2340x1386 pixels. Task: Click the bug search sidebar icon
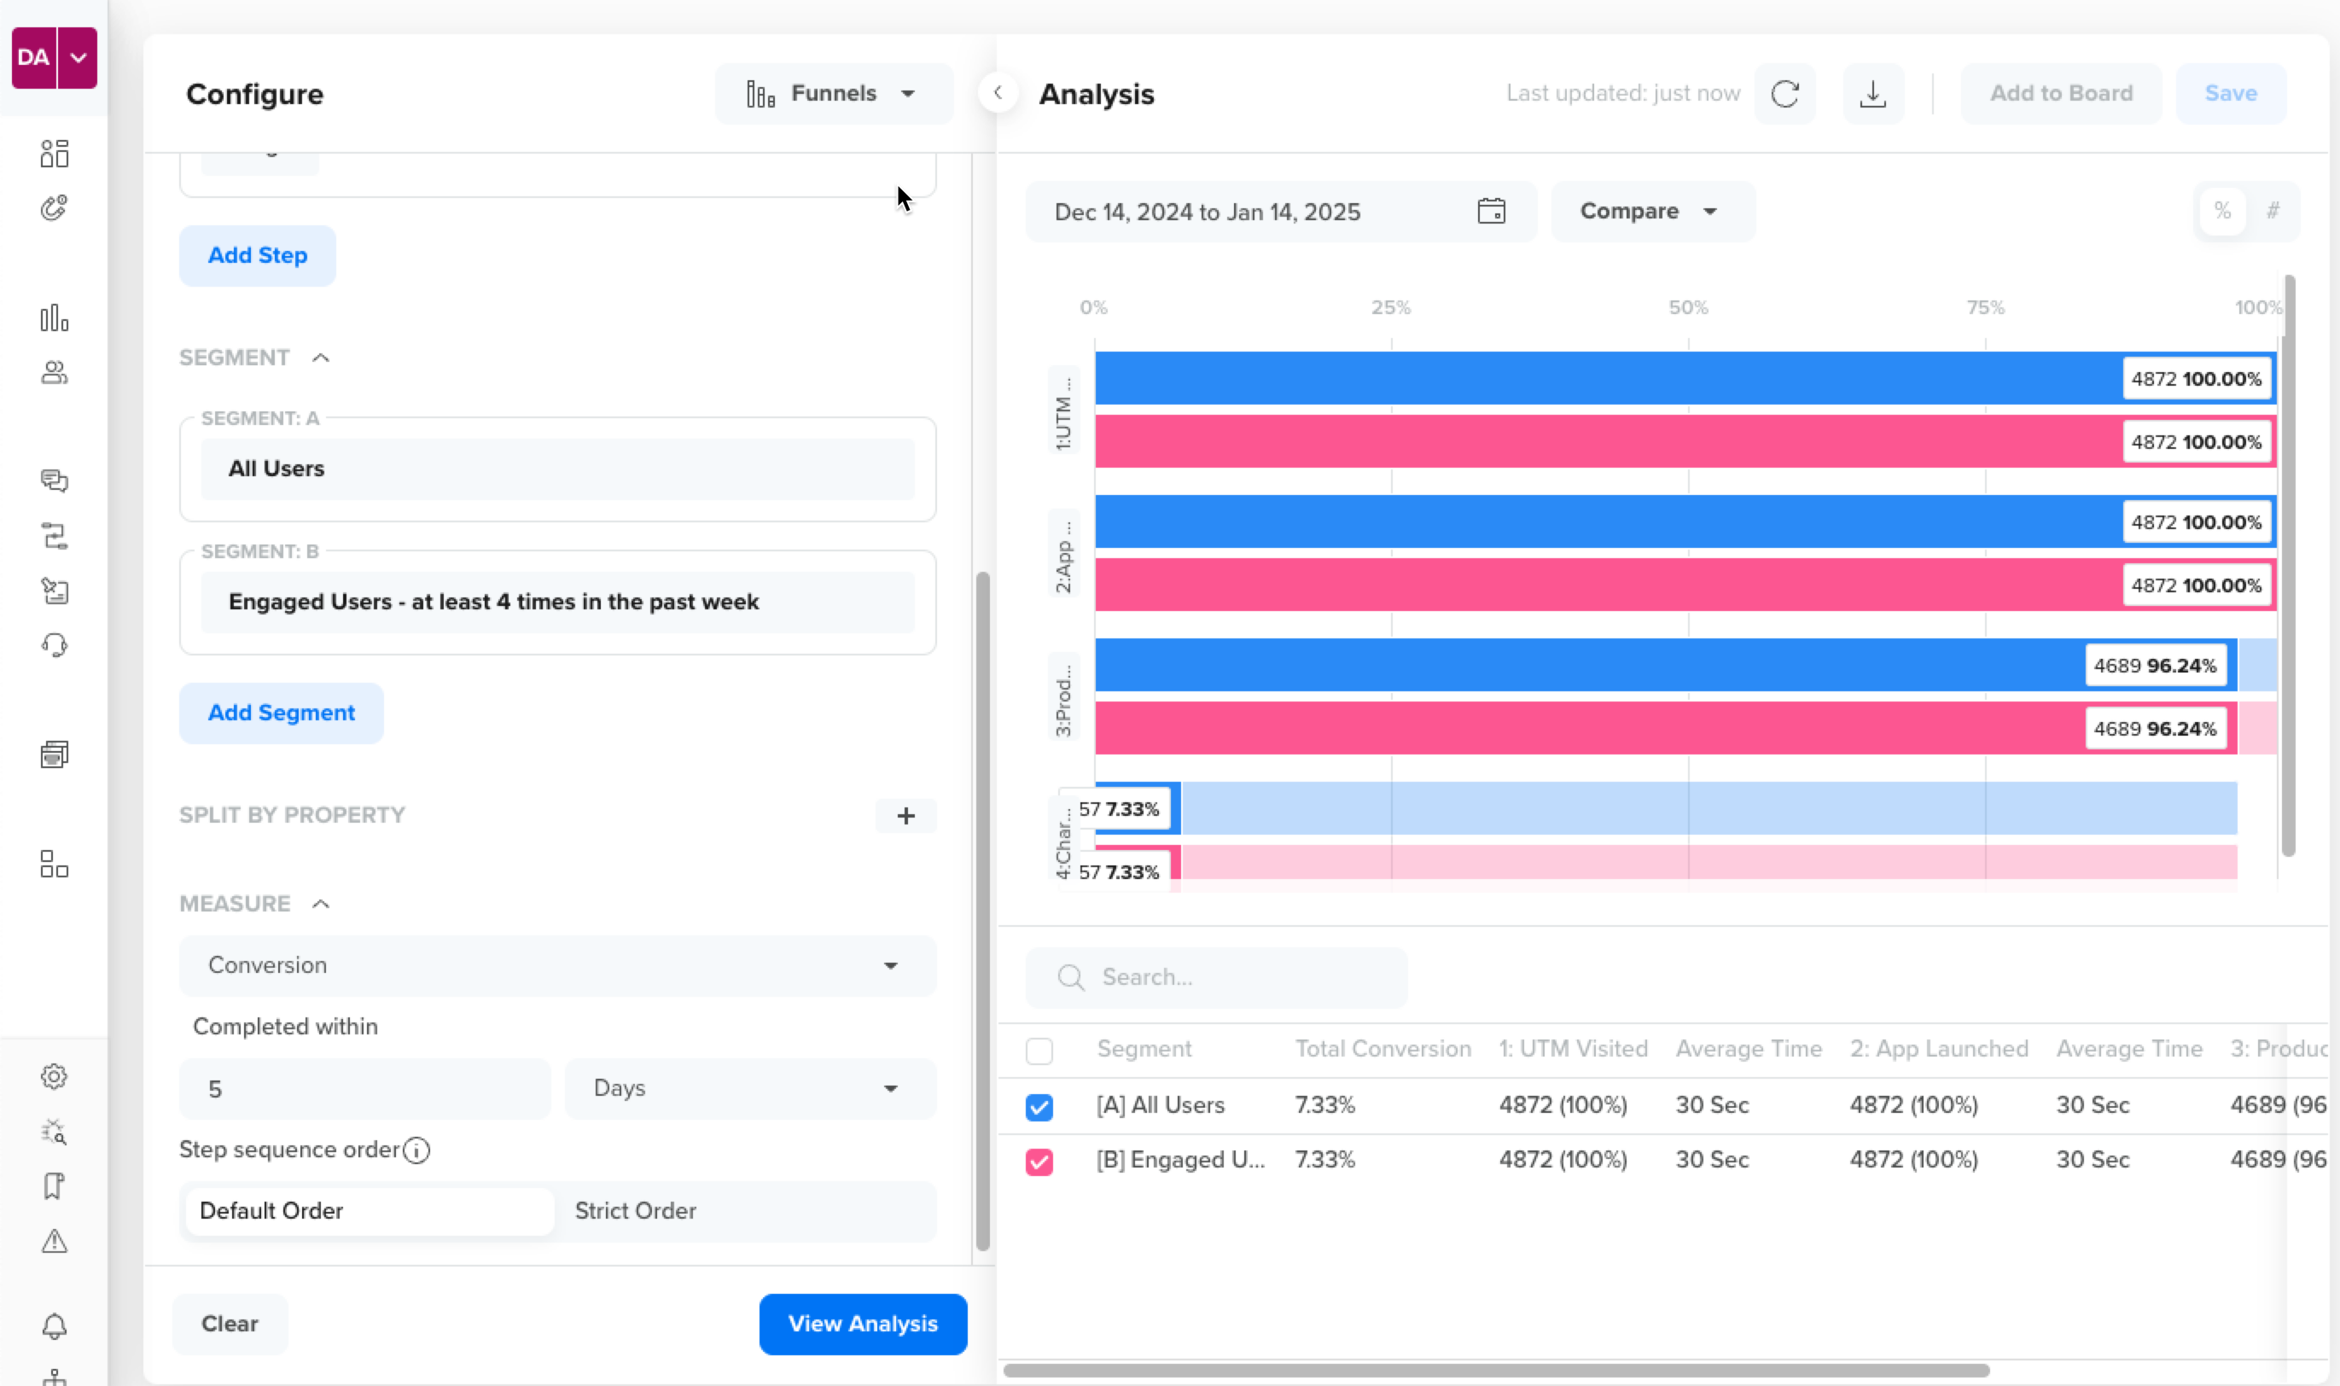pos(54,1132)
